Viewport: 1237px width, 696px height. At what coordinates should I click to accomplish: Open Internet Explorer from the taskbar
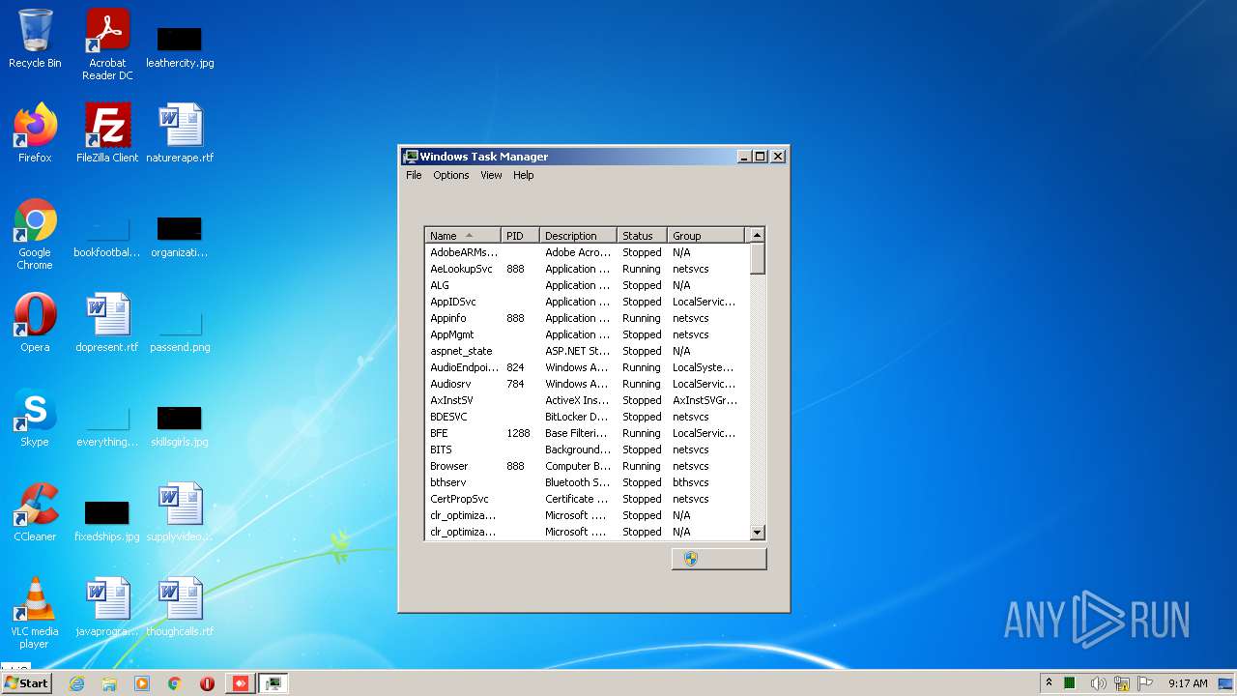[76, 683]
